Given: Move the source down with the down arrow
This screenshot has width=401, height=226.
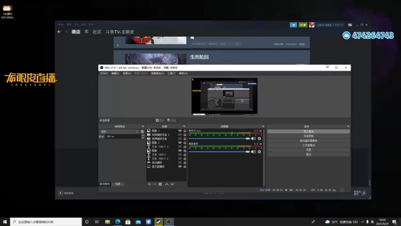Looking at the screenshot, I should [172, 184].
